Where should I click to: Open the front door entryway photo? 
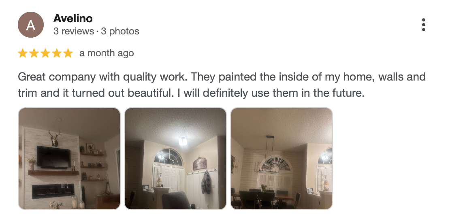pos(175,159)
